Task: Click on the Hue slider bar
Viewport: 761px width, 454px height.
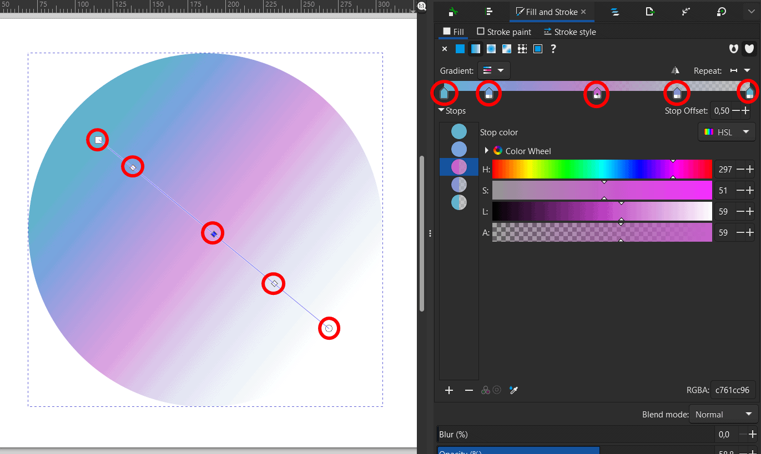Action: coord(602,169)
